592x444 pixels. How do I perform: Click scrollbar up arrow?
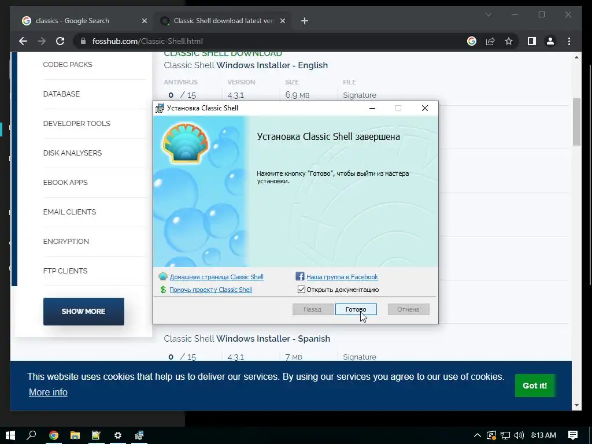coord(576,57)
